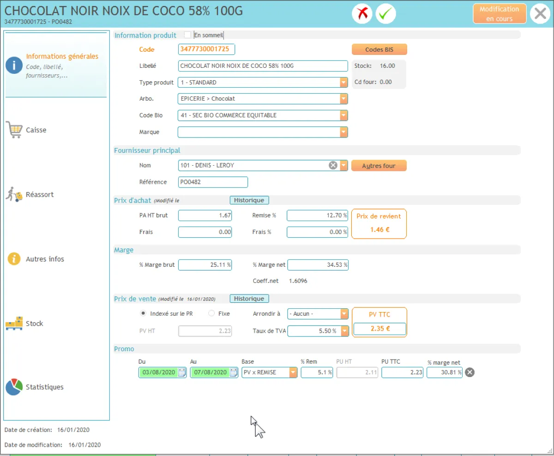
Task: Open the promo Base dropdown
Action: coord(293,372)
